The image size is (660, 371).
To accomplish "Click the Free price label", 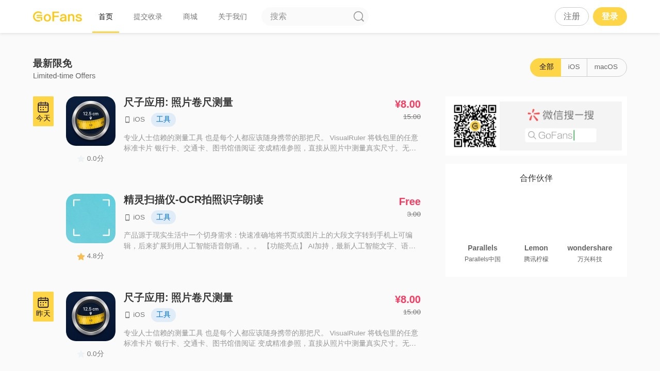I will (410, 201).
